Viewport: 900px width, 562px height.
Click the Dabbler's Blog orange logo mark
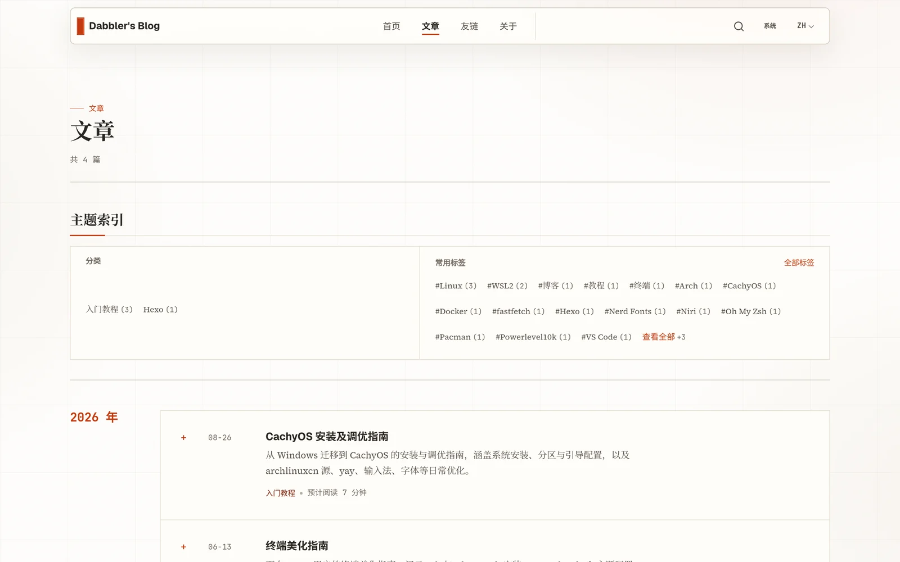pos(80,26)
